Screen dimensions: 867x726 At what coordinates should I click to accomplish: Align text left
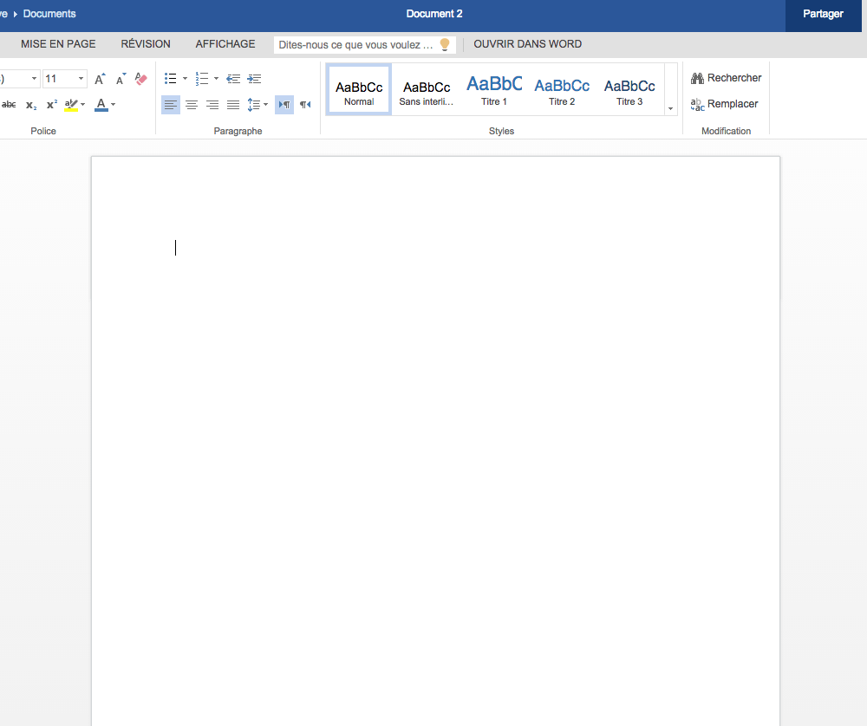[171, 105]
